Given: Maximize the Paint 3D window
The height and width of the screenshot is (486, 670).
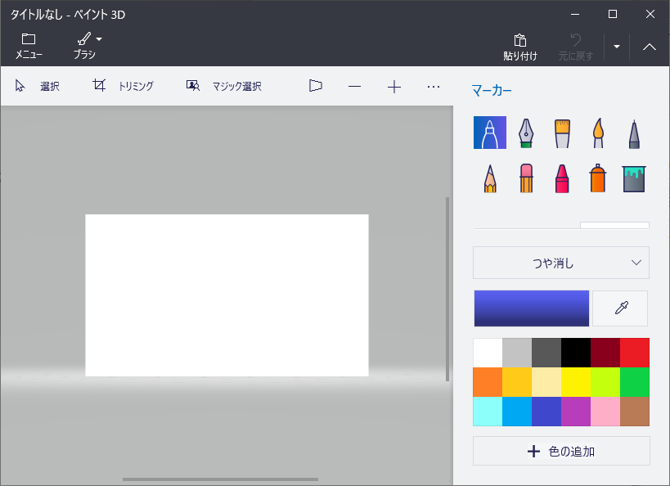Looking at the screenshot, I should [612, 14].
